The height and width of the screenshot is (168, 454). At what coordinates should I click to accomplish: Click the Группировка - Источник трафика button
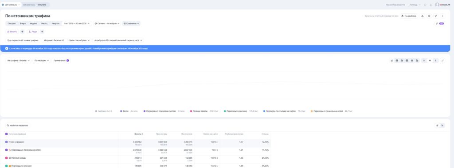coord(23,40)
